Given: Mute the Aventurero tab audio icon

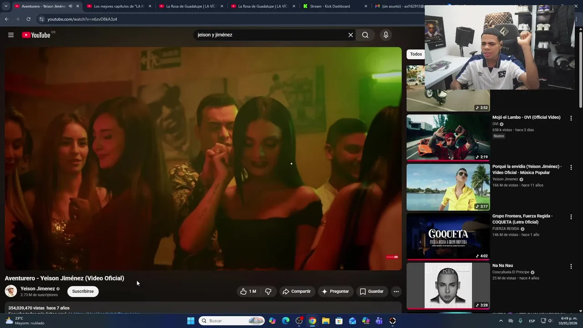Looking at the screenshot, I should pyautogui.click(x=70, y=6).
